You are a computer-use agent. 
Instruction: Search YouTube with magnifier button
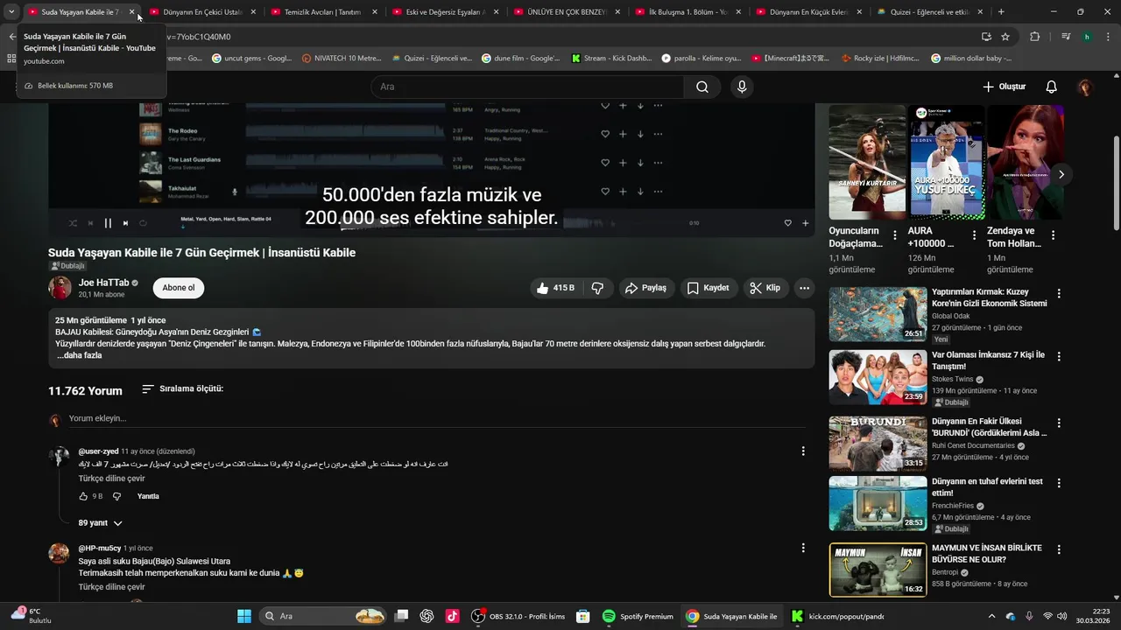click(702, 87)
